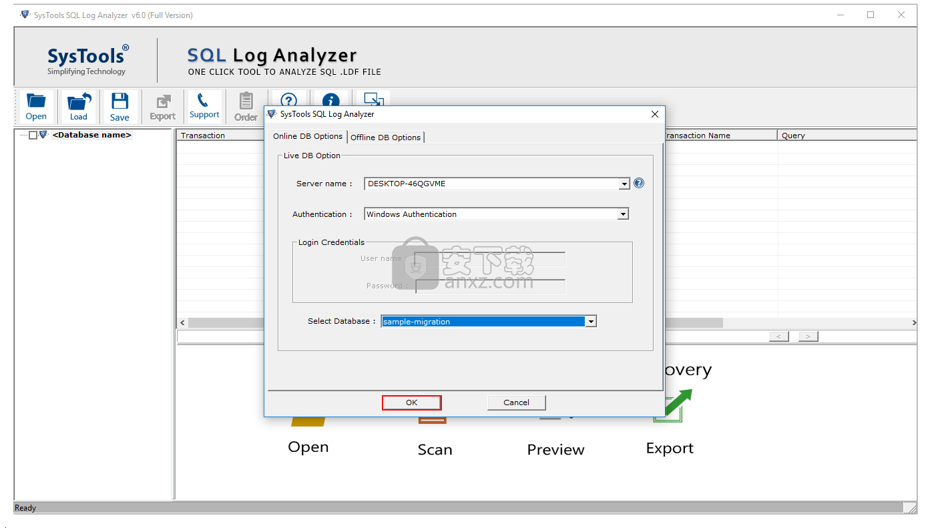928x528 pixels.
Task: Click the Cancel button
Action: (516, 403)
